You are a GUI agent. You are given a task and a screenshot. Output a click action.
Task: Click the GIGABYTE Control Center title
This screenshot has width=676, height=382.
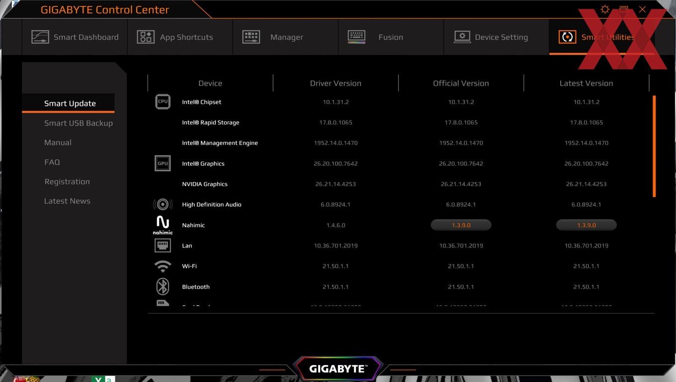point(105,9)
